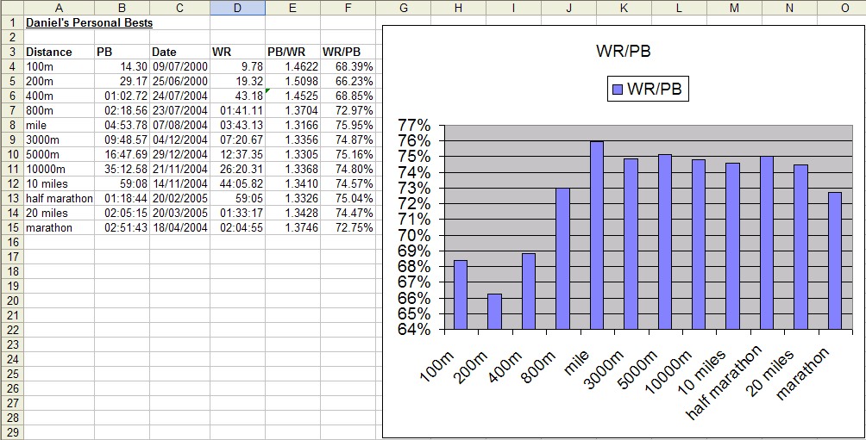Select the row 1 header
This screenshot has height=440, width=866.
[11, 23]
